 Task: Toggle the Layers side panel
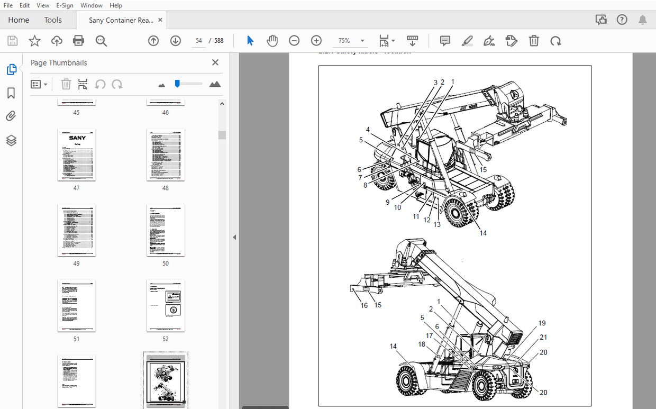click(11, 140)
